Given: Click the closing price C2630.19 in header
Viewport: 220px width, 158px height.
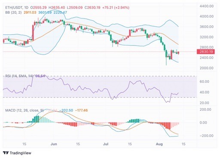Looking at the screenshot, I should 92,7.
